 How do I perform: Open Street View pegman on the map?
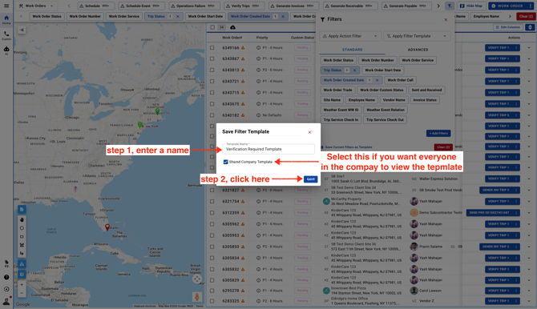point(197,297)
